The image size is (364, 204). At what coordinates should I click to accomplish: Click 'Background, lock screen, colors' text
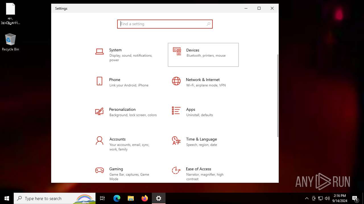coord(133,115)
